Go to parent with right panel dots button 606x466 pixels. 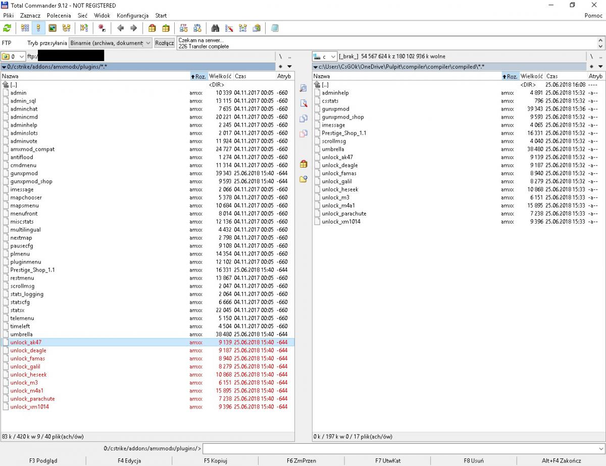600,57
